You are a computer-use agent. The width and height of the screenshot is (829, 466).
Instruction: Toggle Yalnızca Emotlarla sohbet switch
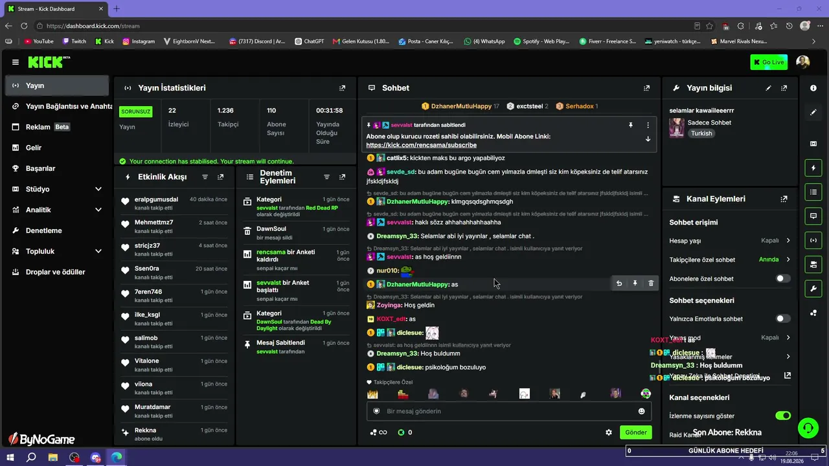pyautogui.click(x=783, y=318)
